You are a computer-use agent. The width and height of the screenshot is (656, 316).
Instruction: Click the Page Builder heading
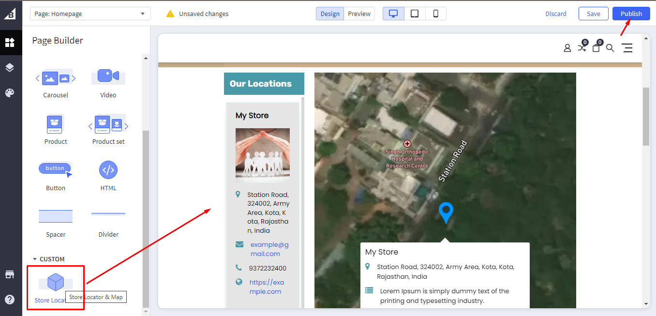tap(58, 41)
